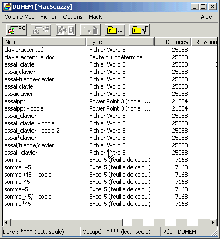Image resolution: width=220 pixels, height=239 pixels.
Task: Sort by the Données column header
Action: click(173, 42)
